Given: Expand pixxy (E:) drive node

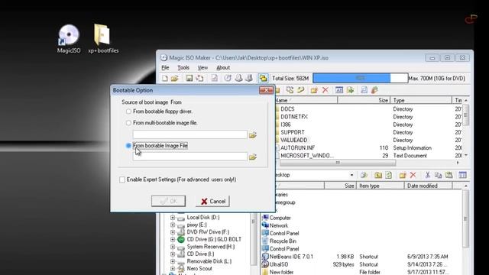Looking at the screenshot, I should 173,225.
